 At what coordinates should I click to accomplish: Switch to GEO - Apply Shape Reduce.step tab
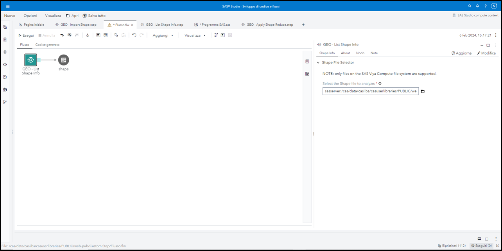(x=267, y=25)
